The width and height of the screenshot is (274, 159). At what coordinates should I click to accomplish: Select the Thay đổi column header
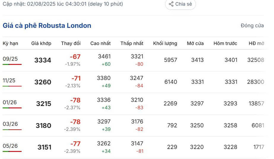tap(71, 43)
